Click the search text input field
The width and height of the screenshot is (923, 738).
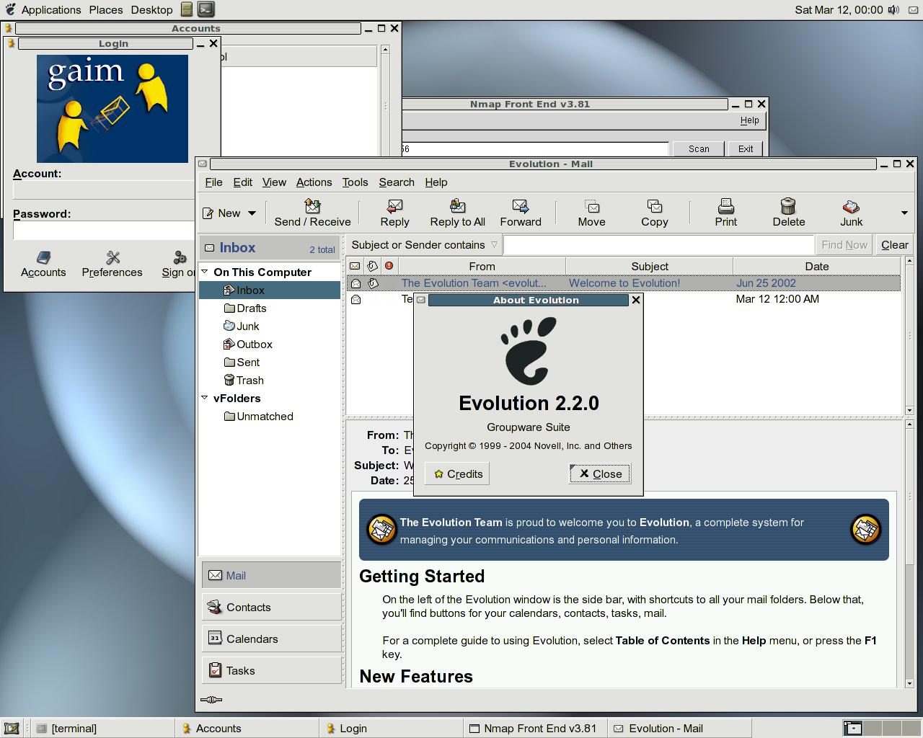coord(658,245)
